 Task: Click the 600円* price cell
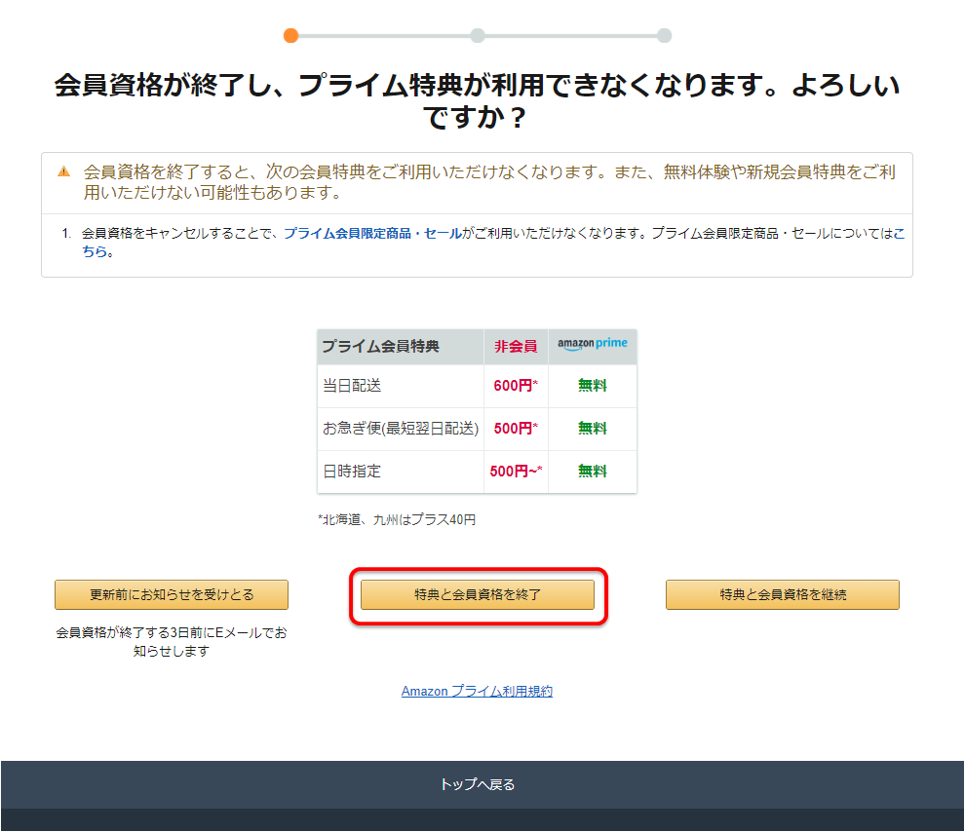516,386
